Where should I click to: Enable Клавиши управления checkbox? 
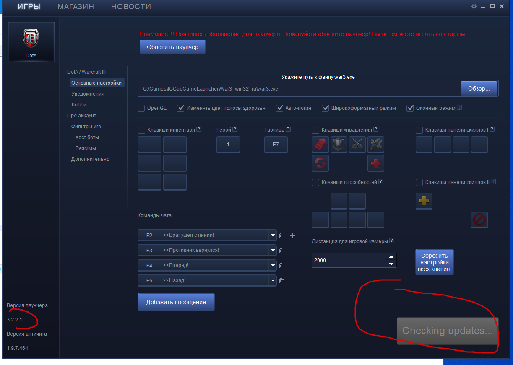tap(316, 130)
